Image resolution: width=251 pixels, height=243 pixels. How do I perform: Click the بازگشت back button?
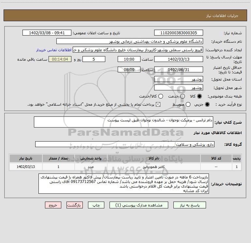coord(75,205)
